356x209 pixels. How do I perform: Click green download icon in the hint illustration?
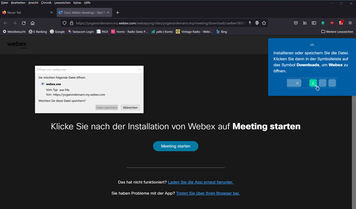point(313,83)
